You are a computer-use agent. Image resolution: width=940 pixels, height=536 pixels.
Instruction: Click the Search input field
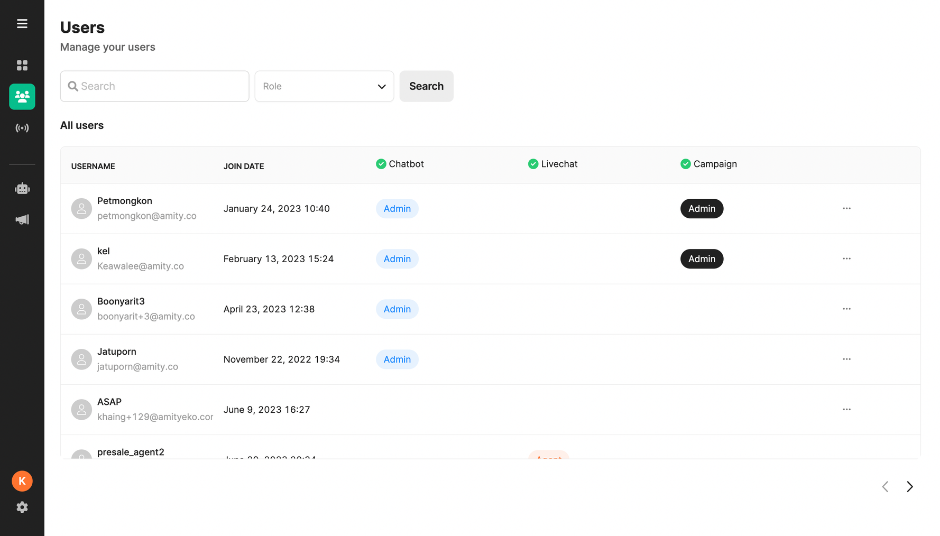(x=154, y=86)
